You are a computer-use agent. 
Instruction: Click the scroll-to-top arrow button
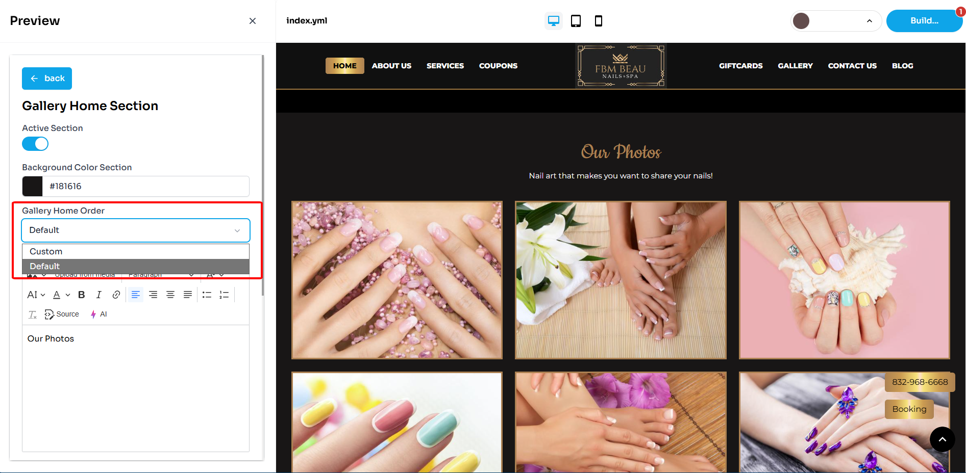tap(942, 439)
